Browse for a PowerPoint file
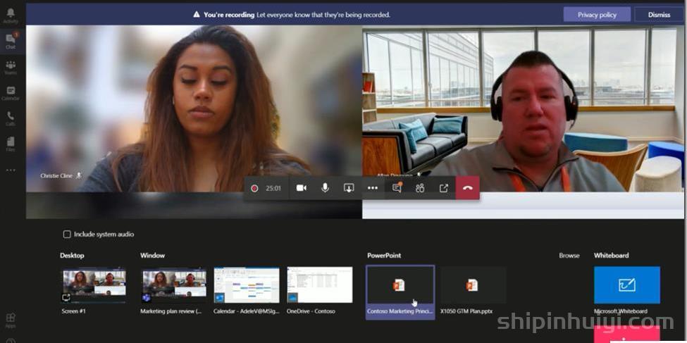This screenshot has width=687, height=343. point(569,256)
